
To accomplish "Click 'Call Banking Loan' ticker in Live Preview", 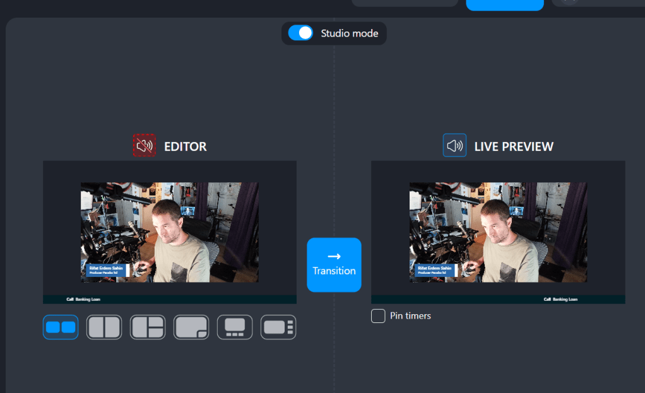I will pyautogui.click(x=560, y=299).
